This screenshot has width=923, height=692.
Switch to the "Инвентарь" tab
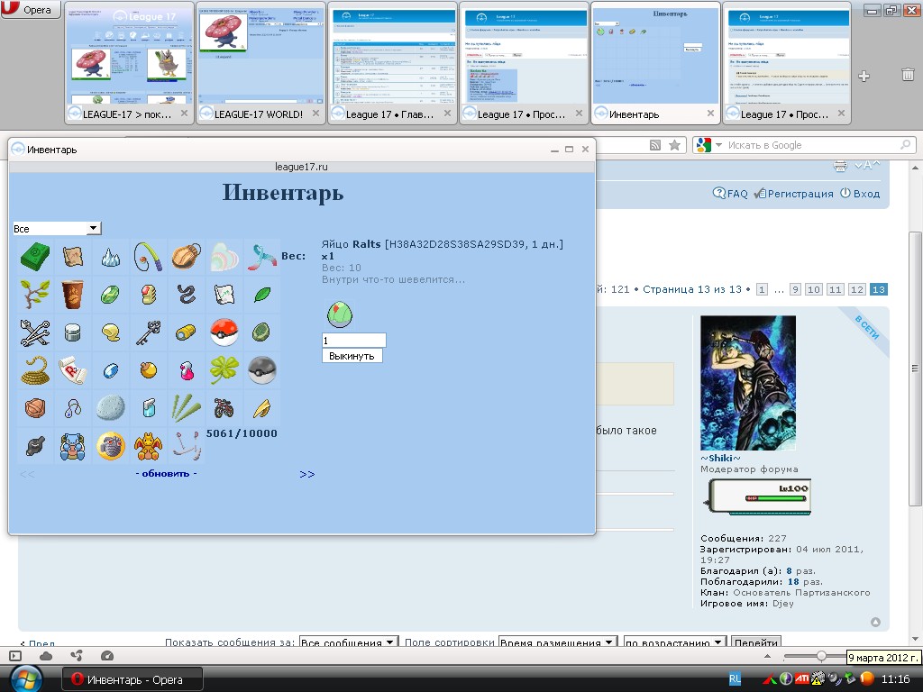tap(655, 63)
